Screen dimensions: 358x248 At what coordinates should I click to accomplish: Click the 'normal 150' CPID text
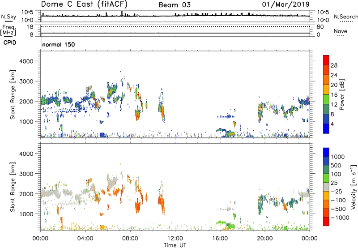click(59, 44)
